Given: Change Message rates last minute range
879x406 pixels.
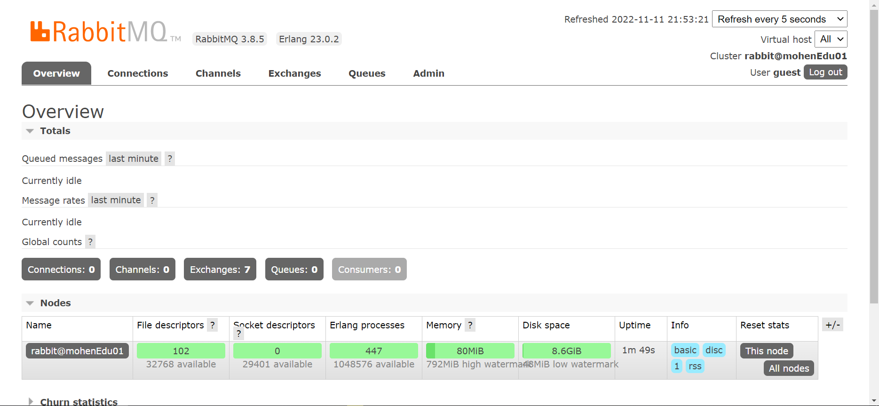Looking at the screenshot, I should [116, 200].
